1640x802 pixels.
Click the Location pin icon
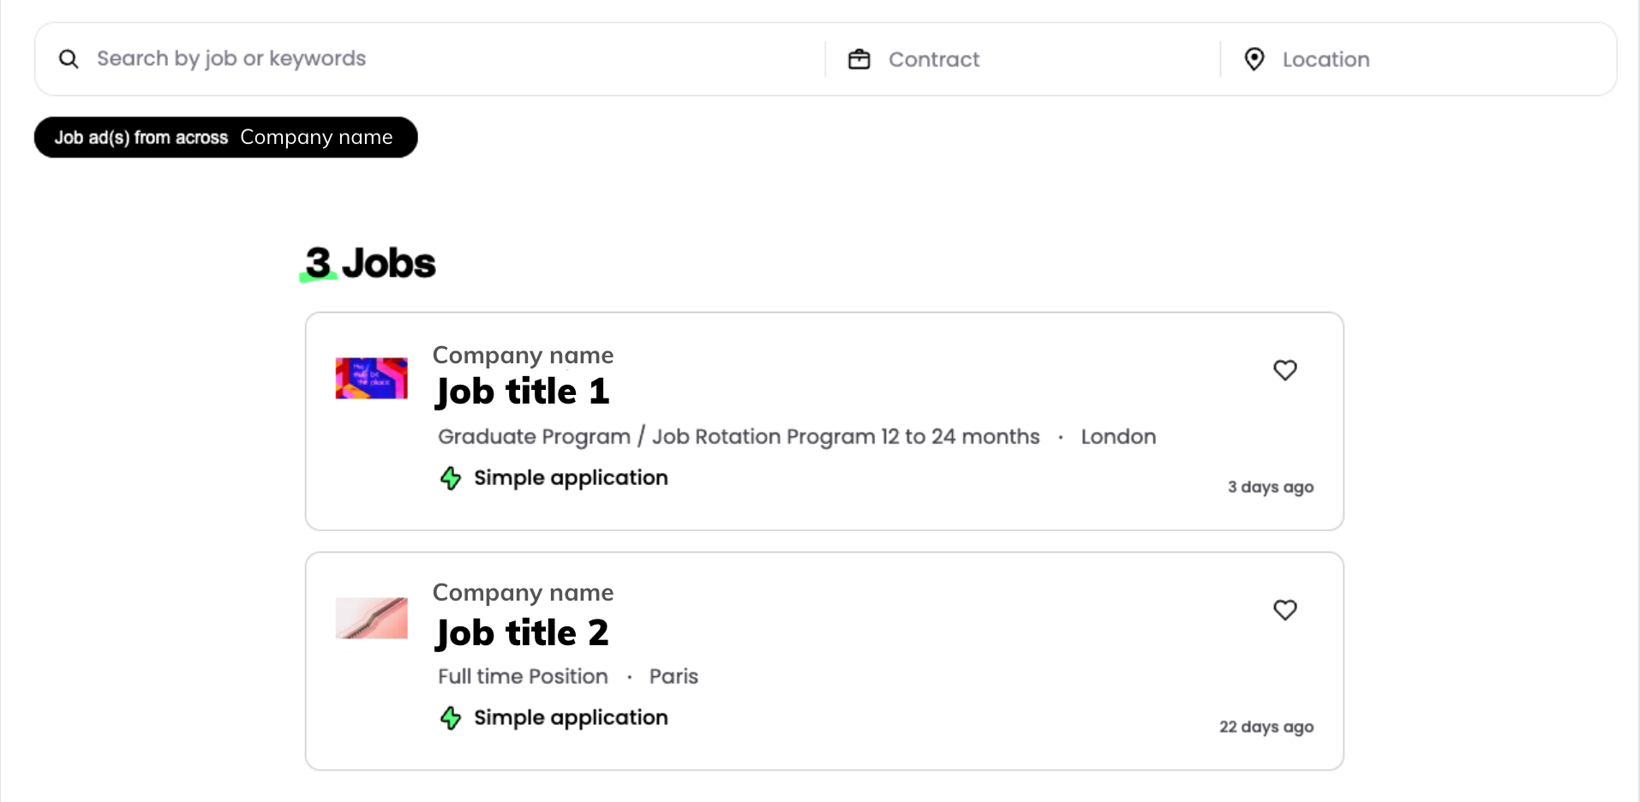tap(1254, 59)
